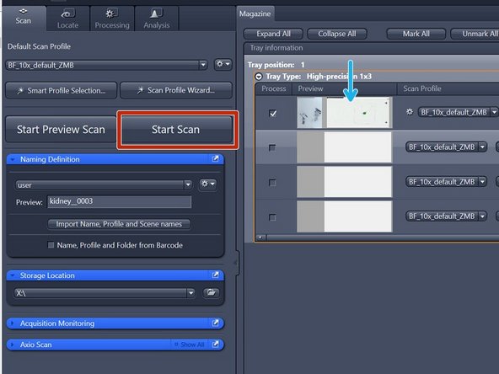Check Process checkbox for fourth slide
This screenshot has height=374, width=499.
pos(272,217)
